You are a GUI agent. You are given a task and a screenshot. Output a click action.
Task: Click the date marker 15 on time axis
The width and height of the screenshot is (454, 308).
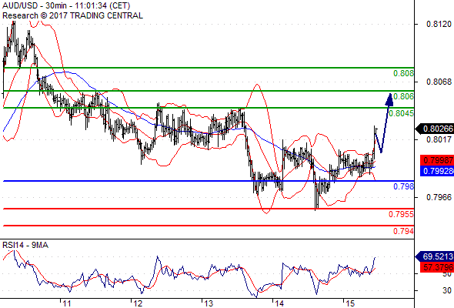tap(350, 303)
